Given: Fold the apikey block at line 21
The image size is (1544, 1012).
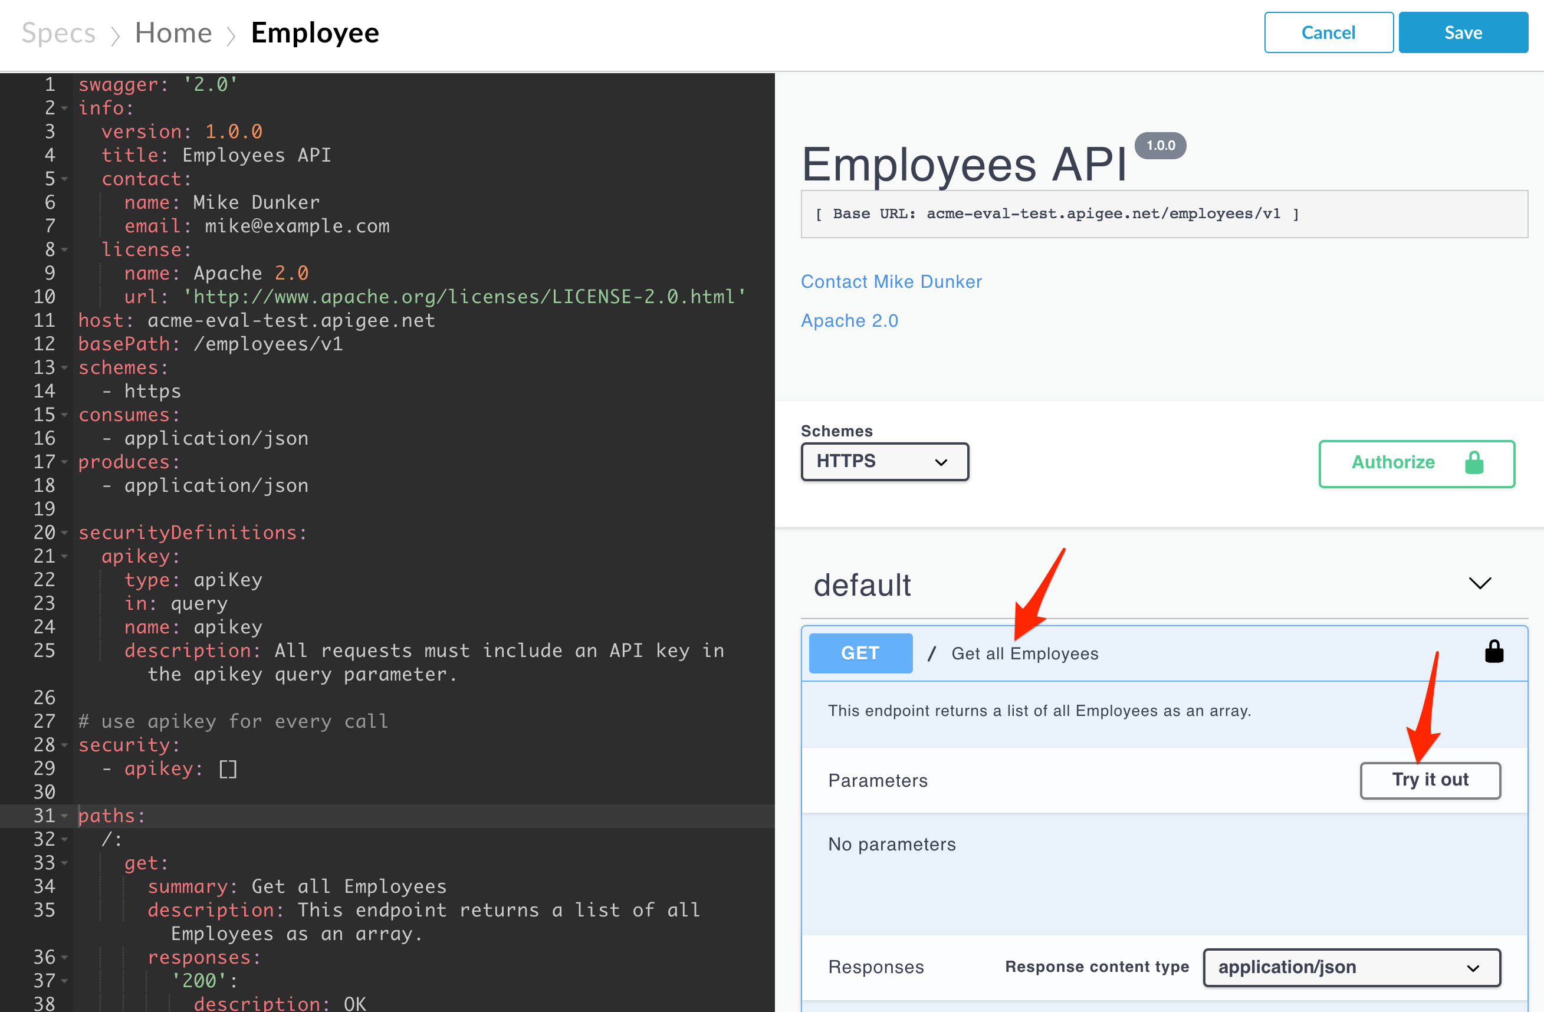Looking at the screenshot, I should (x=64, y=557).
